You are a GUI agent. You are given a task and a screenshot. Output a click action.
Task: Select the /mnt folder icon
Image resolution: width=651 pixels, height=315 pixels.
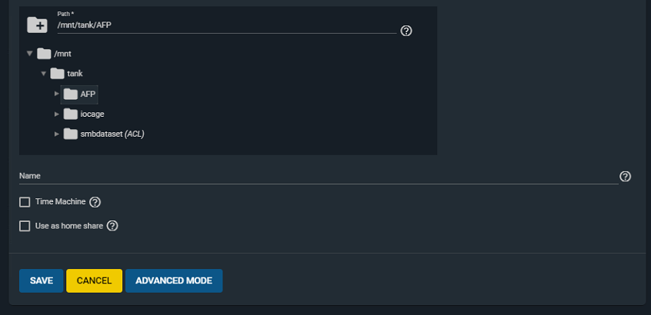click(x=44, y=54)
